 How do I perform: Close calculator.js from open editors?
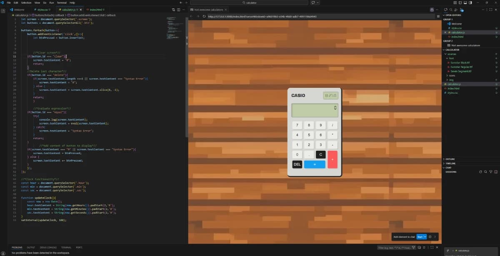(x=445, y=32)
